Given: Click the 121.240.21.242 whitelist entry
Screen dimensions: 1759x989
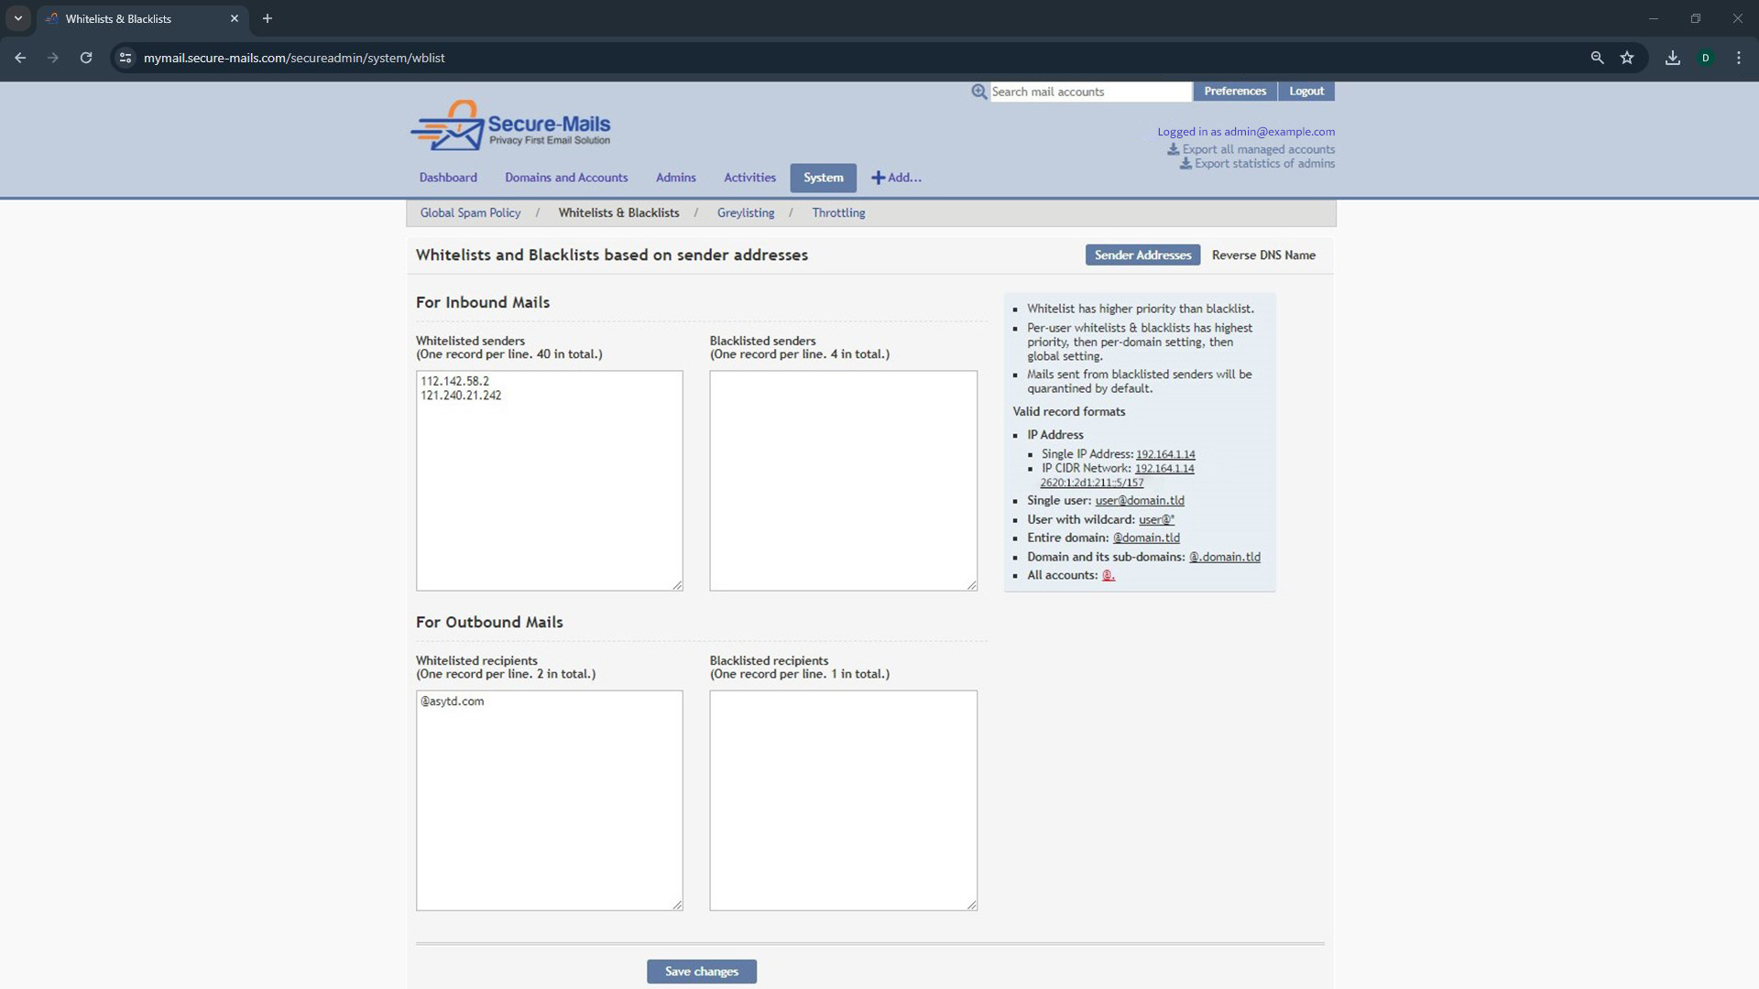Looking at the screenshot, I should coord(461,396).
